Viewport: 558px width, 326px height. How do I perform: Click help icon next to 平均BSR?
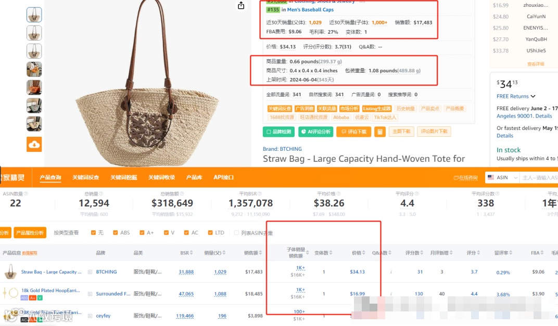[x=259, y=194]
